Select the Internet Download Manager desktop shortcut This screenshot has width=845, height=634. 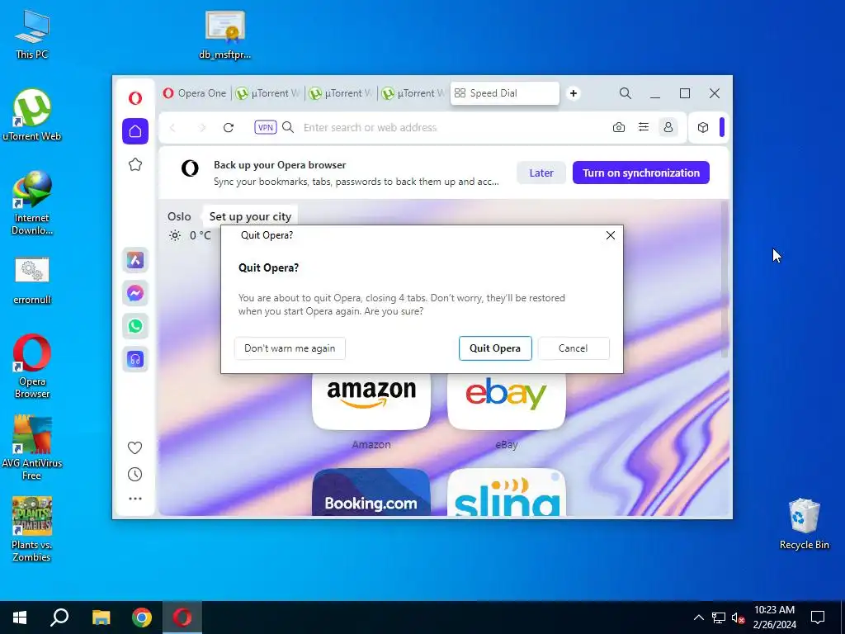coord(32,203)
